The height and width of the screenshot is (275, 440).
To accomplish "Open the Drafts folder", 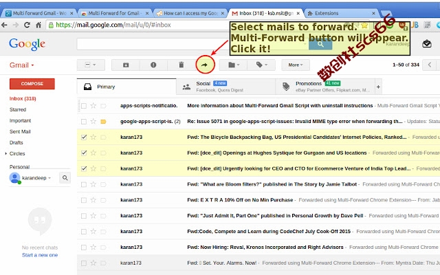I will 16,142.
